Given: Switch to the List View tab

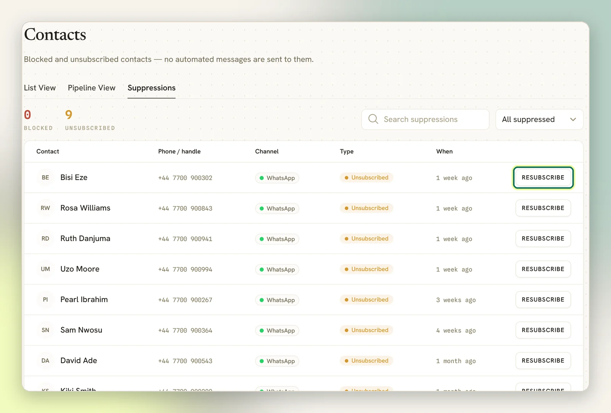Looking at the screenshot, I should [40, 88].
